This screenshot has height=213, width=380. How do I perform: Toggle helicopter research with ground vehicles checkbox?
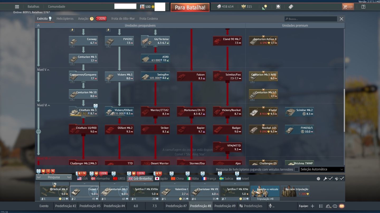tap(296, 169)
